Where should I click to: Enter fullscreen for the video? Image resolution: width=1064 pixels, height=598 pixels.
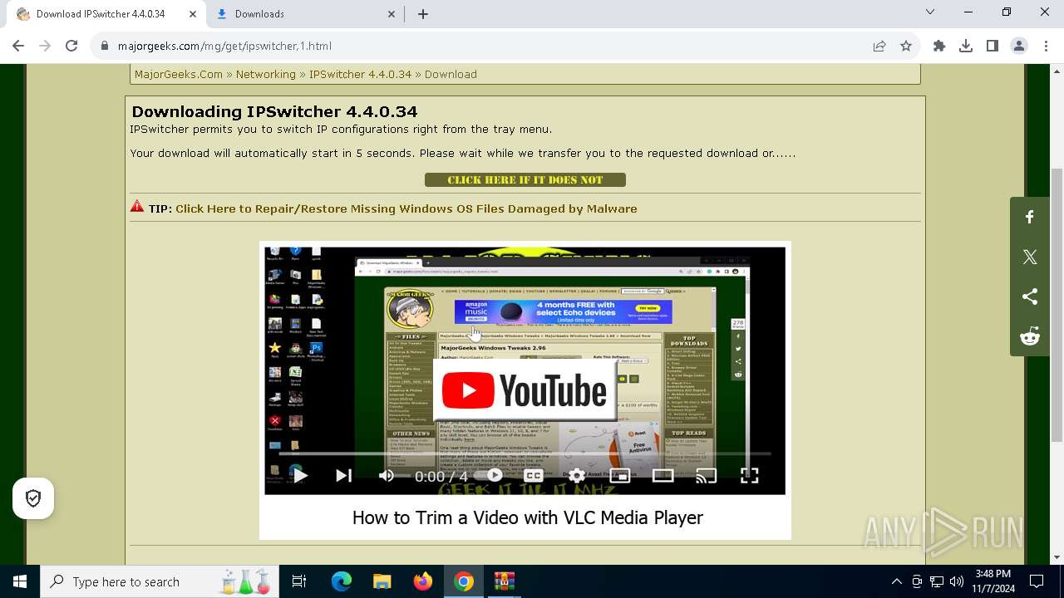click(750, 475)
